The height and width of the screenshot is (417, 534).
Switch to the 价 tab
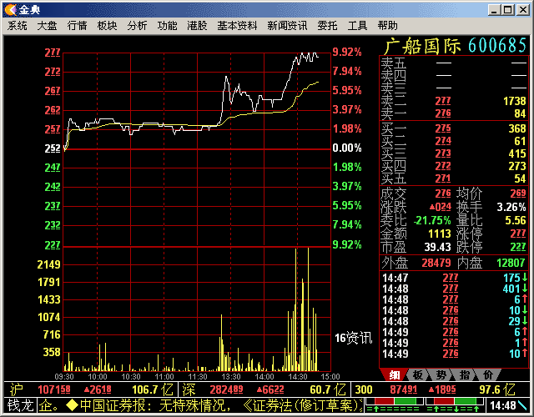click(488, 374)
